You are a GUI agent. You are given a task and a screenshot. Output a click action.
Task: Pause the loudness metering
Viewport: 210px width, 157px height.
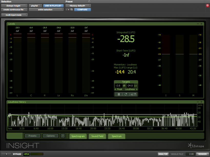119,94
